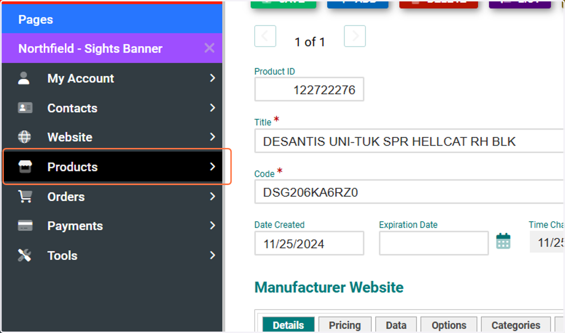This screenshot has width=565, height=333.
Task: Click the 'Expiration Date' label text
Action: [408, 225]
